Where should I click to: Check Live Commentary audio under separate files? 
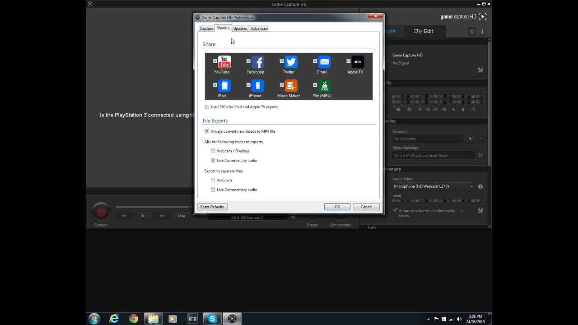tap(213, 190)
